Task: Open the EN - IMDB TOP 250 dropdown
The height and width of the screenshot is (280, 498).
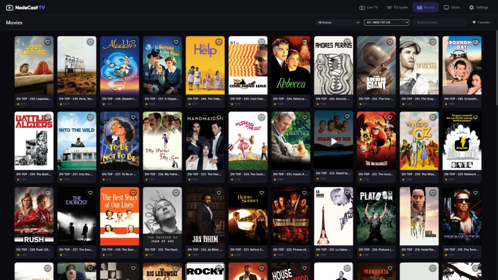Action: [x=386, y=22]
